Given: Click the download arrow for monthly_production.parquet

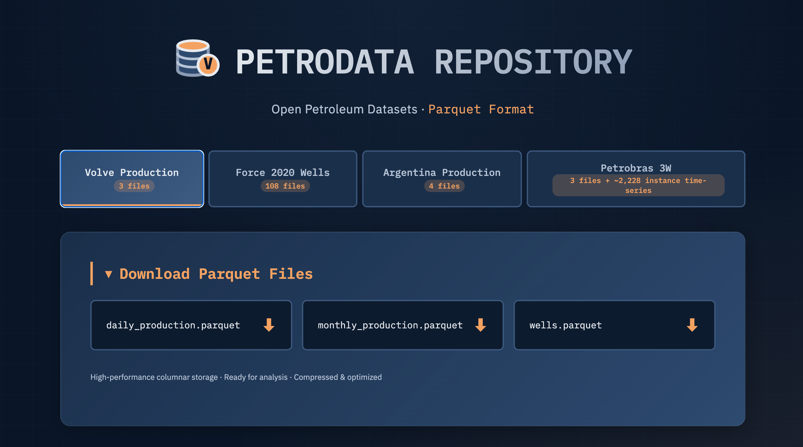Looking at the screenshot, I should [x=480, y=325].
